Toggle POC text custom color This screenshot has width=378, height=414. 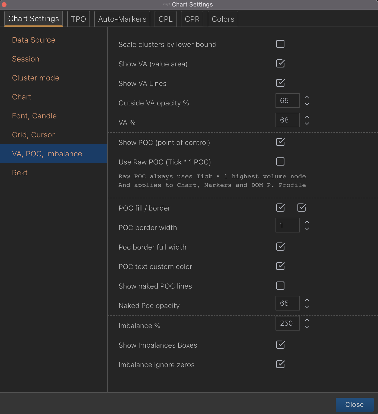pos(280,266)
